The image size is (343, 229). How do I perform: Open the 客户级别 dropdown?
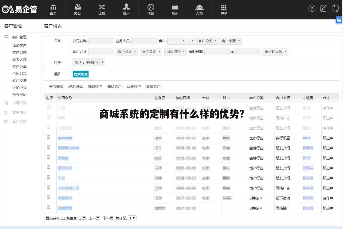pos(151,52)
